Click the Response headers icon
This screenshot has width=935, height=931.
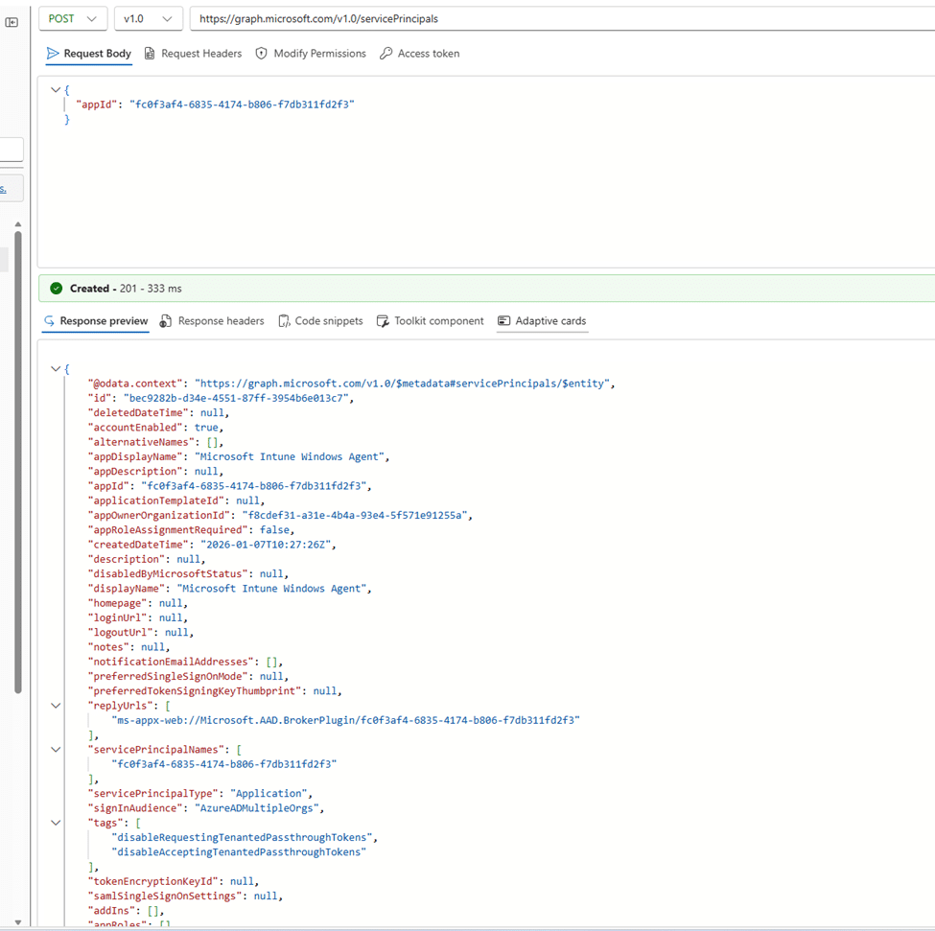click(x=166, y=321)
